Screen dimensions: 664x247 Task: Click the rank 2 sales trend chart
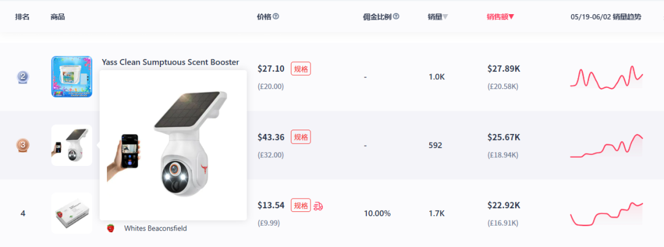[x=606, y=78]
